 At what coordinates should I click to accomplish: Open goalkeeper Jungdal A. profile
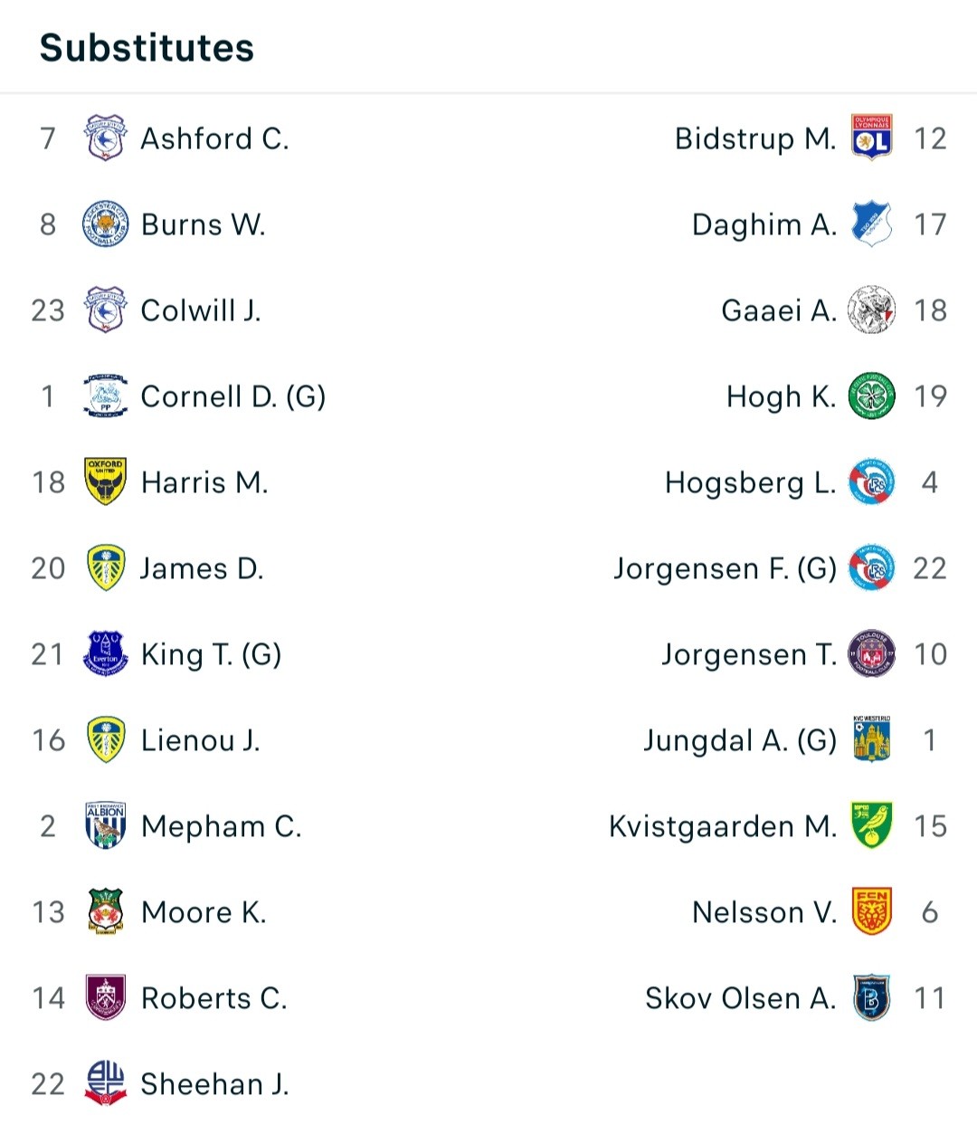tap(740, 741)
